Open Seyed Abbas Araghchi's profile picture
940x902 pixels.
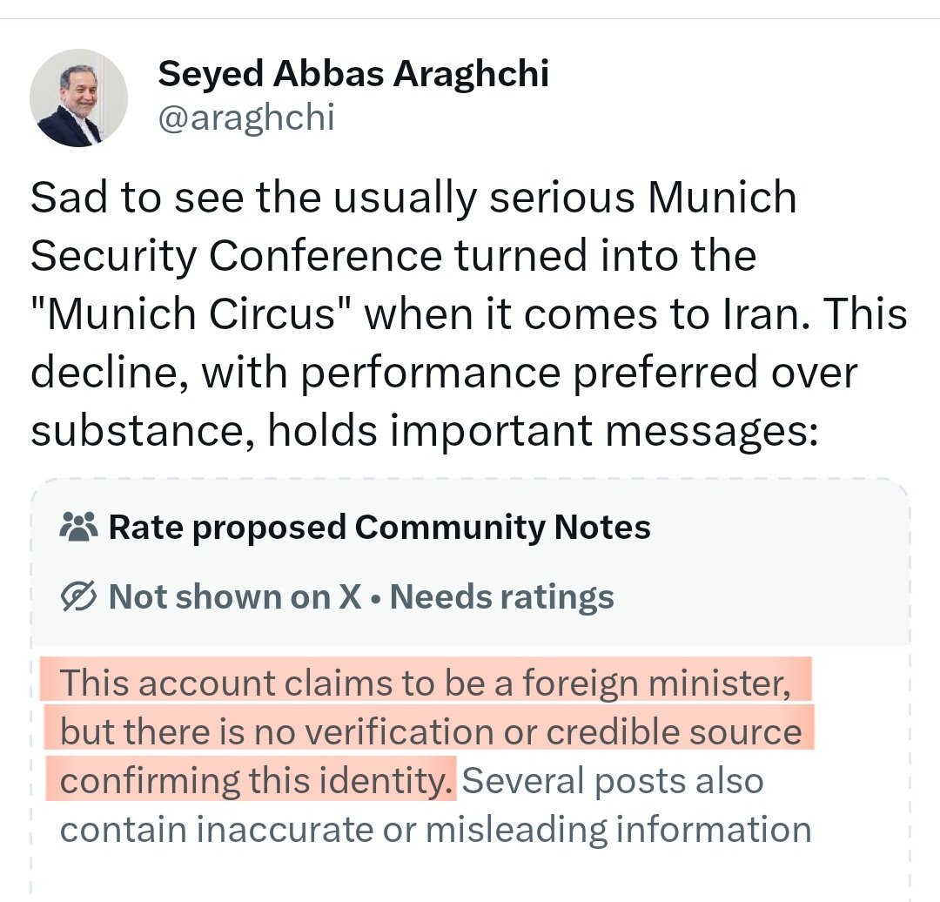pyautogui.click(x=78, y=98)
